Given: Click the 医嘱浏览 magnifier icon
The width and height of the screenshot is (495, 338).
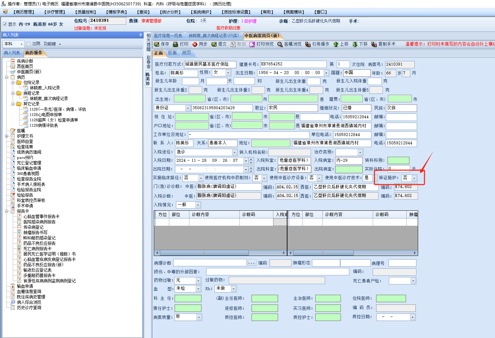Looking at the screenshot, I should [280, 44].
